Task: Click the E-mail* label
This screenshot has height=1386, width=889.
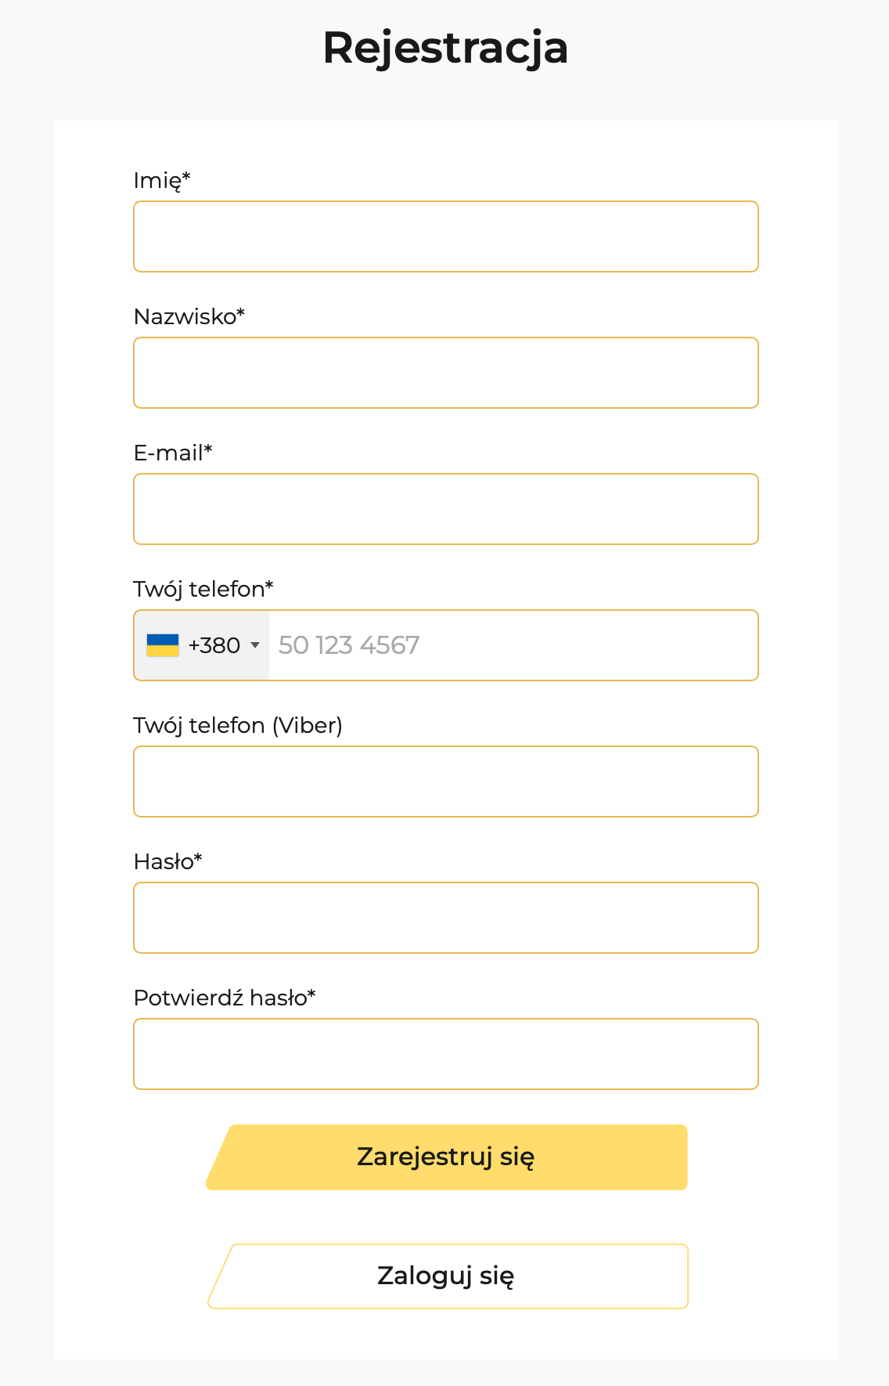Action: 173,453
